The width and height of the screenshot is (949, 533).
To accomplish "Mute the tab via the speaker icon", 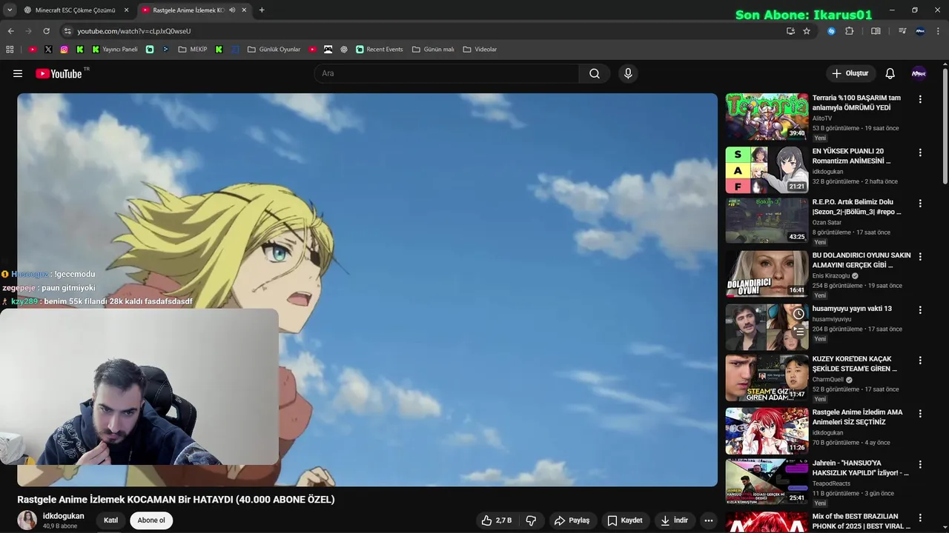I will (232, 10).
